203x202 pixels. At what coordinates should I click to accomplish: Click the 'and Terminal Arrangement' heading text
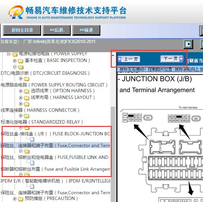pos(157,90)
